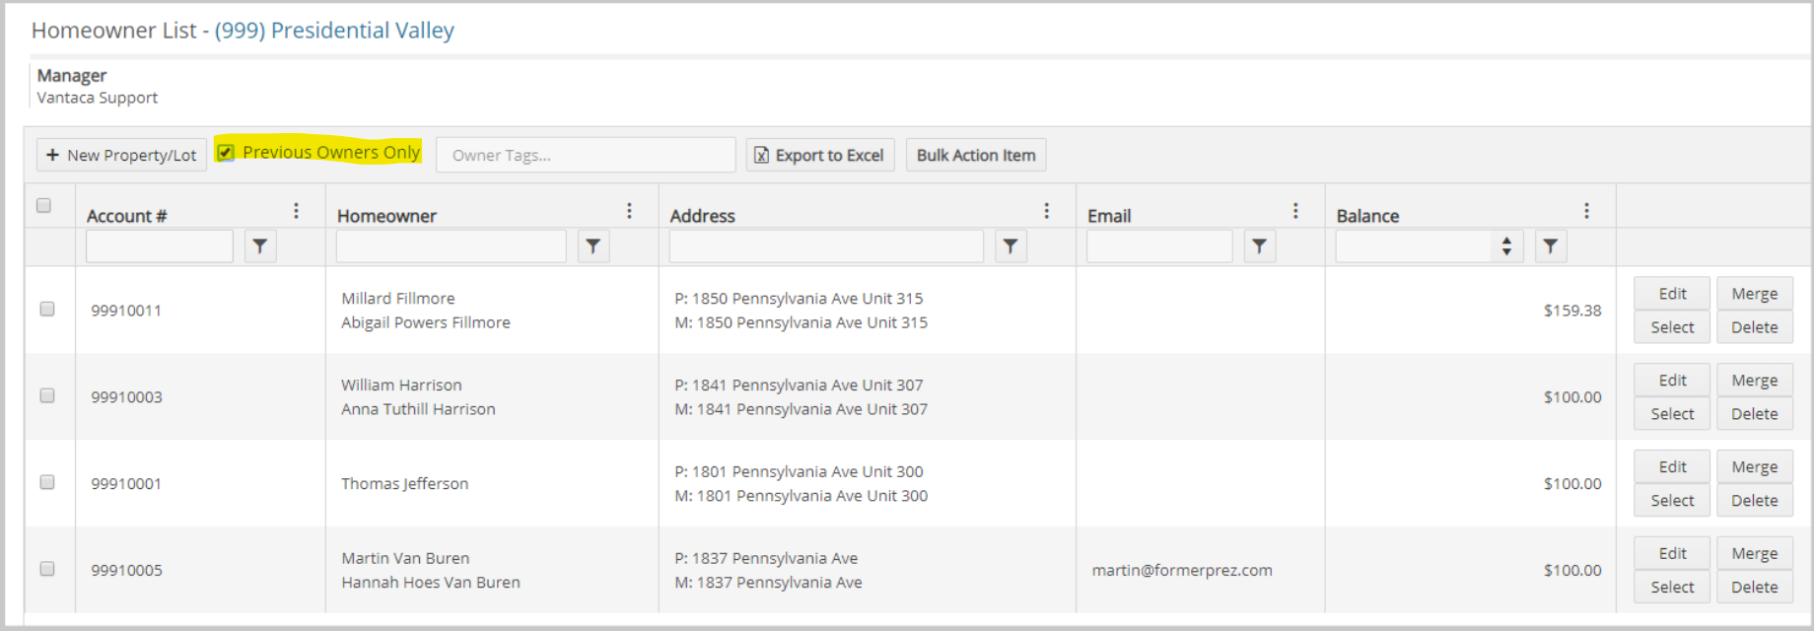Open the Email column three-dot menu
Screen dimensions: 1814x631
(1295, 211)
